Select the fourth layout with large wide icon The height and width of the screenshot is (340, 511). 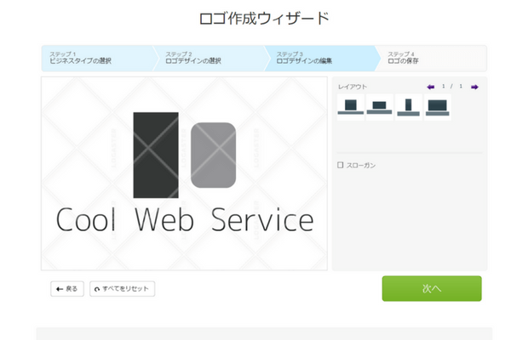click(x=438, y=107)
